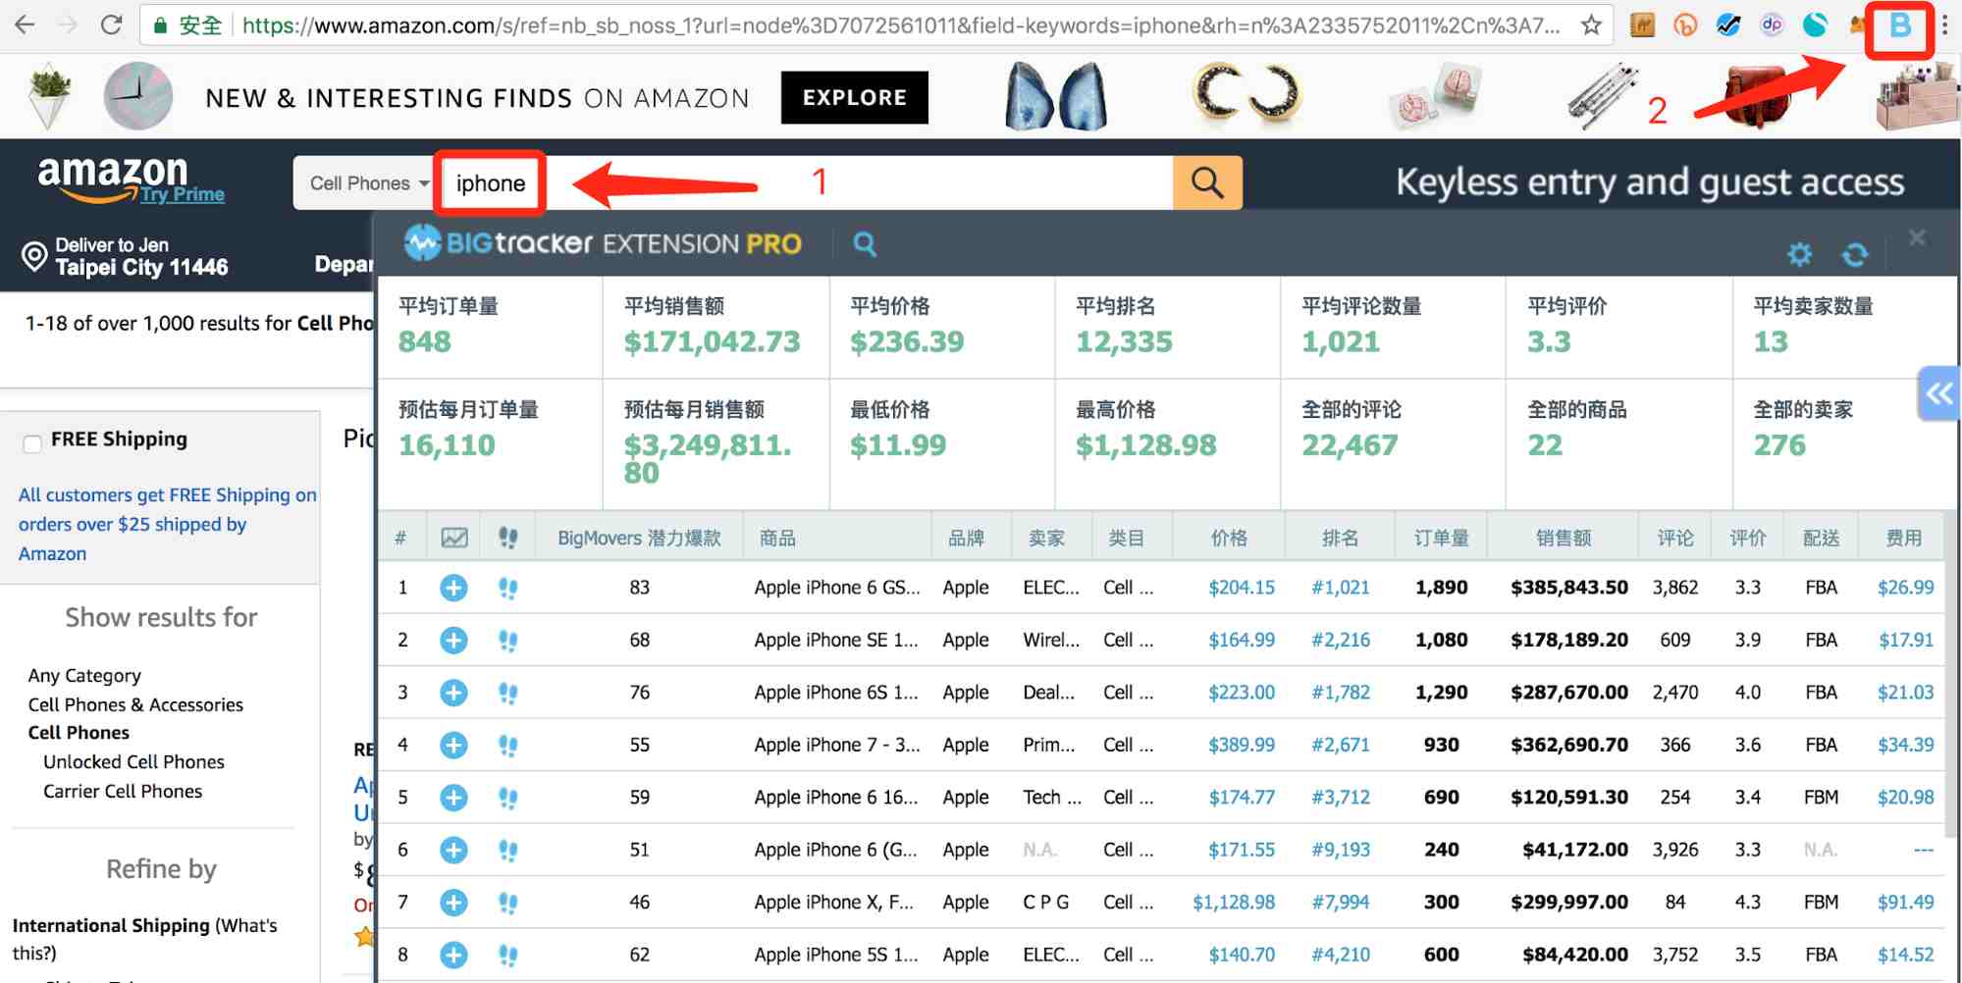The width and height of the screenshot is (1962, 983).
Task: Click the EXPLORE banner button
Action: click(x=854, y=97)
